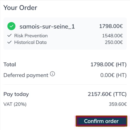Click the Historical Data label
Viewport: 130px width, 130px height.
(x=31, y=42)
